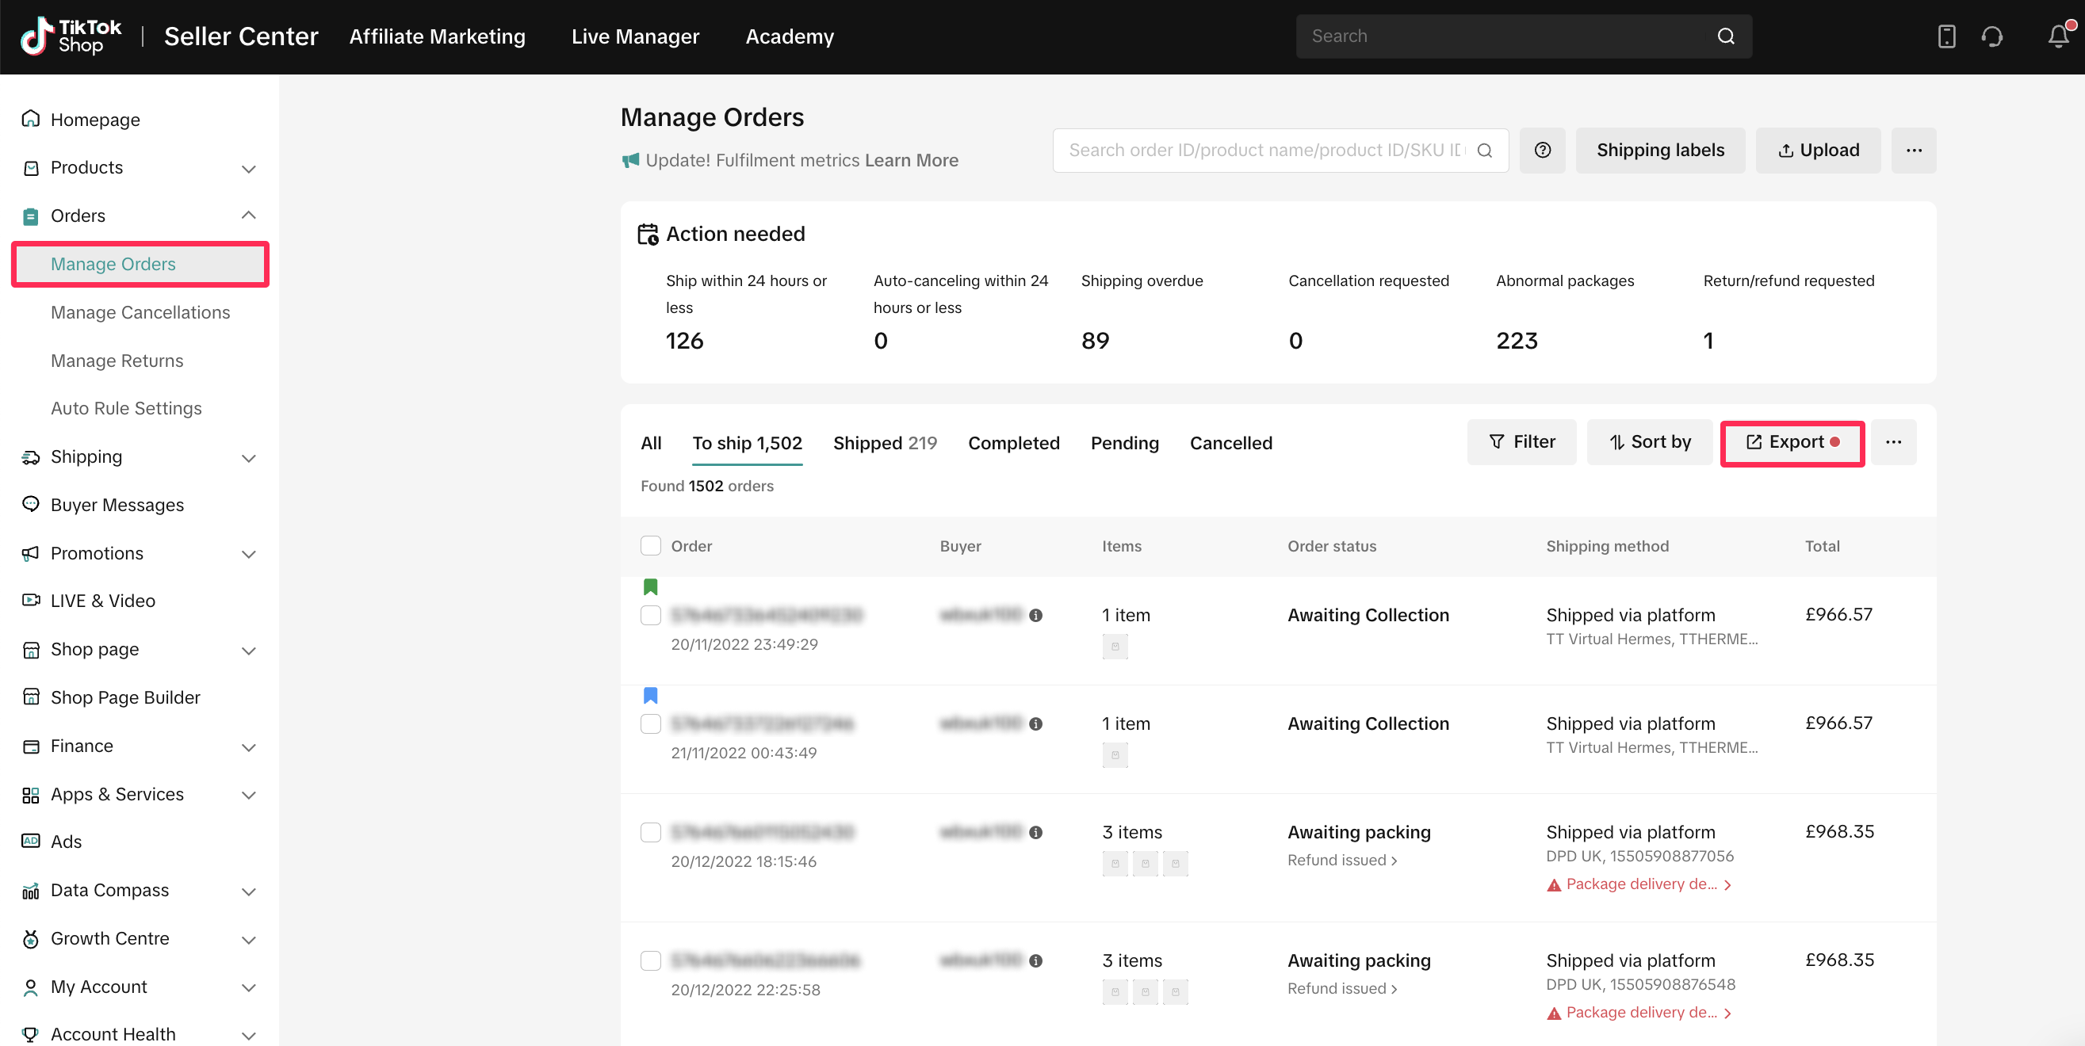The image size is (2085, 1046).
Task: Click buyer info icon on first order
Action: pos(1035,616)
